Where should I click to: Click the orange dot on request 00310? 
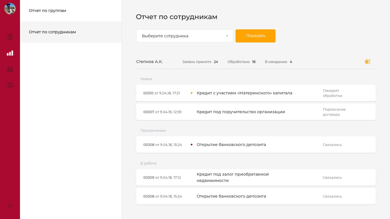click(191, 93)
